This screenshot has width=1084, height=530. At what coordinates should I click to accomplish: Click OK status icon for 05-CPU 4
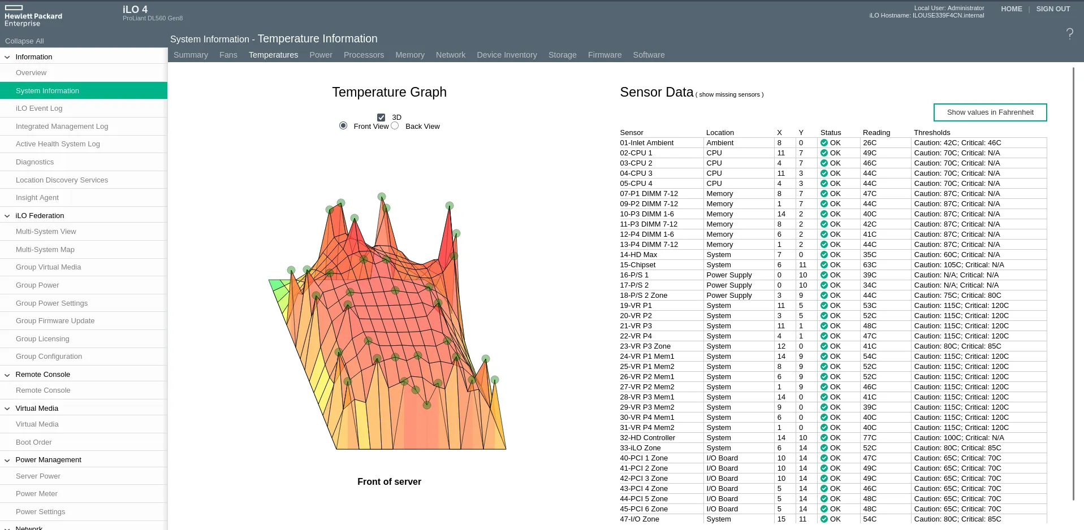824,184
